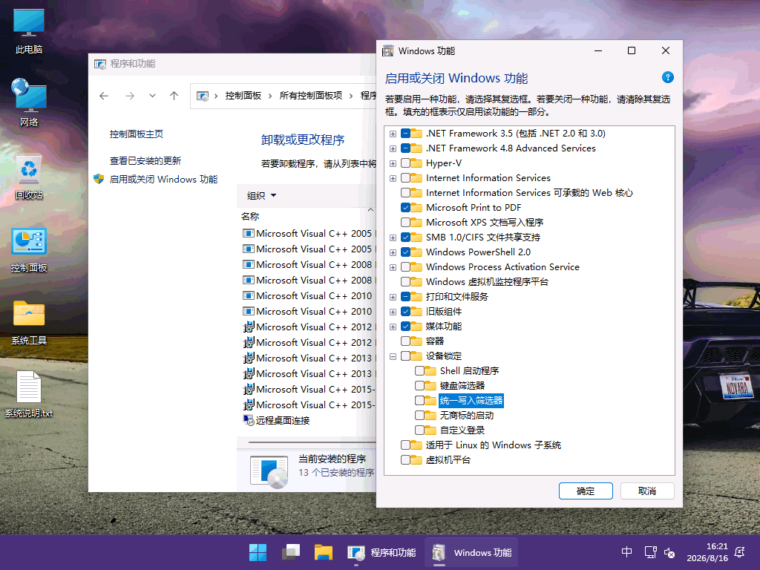Click the shield icon beside 启用或关闭 Windows 功能
760x570 pixels.
[x=99, y=180]
